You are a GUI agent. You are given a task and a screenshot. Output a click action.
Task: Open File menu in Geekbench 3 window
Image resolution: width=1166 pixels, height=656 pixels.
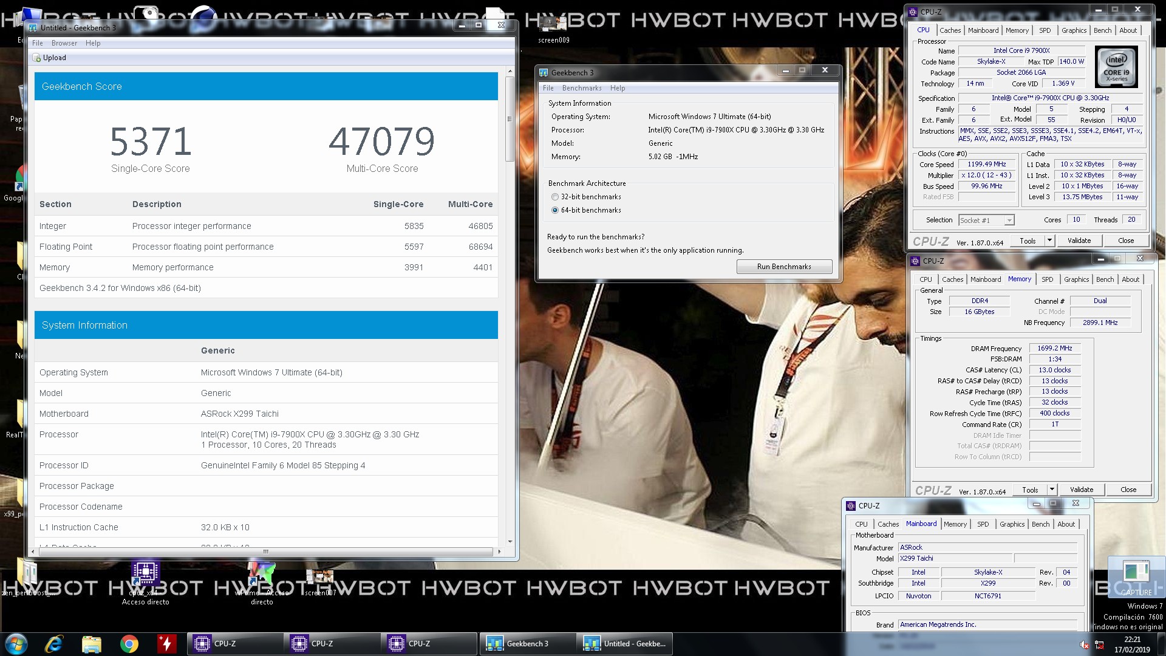[x=548, y=88]
